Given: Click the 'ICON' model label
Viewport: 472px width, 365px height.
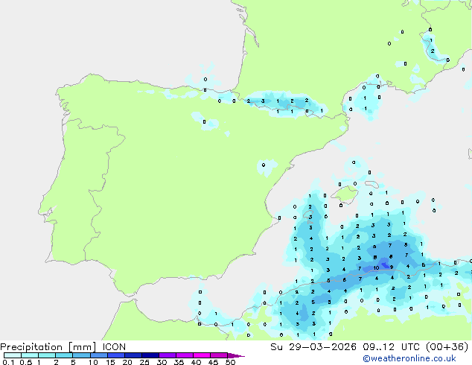Looking at the screenshot, I should (x=114, y=347).
